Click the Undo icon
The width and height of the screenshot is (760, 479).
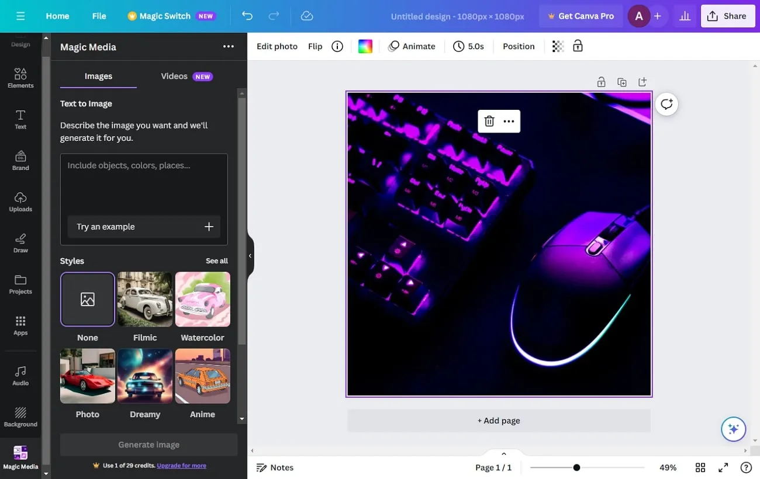tap(247, 16)
